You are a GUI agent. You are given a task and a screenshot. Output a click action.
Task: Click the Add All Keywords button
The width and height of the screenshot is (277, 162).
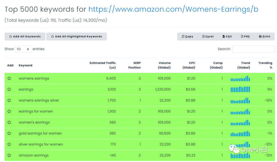(25, 37)
